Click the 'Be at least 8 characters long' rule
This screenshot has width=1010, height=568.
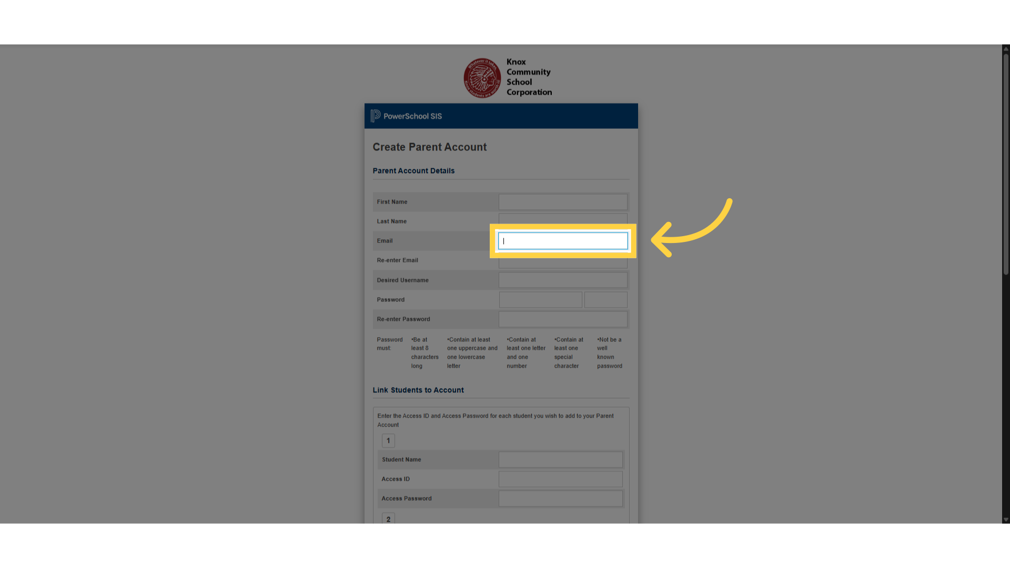click(x=425, y=353)
